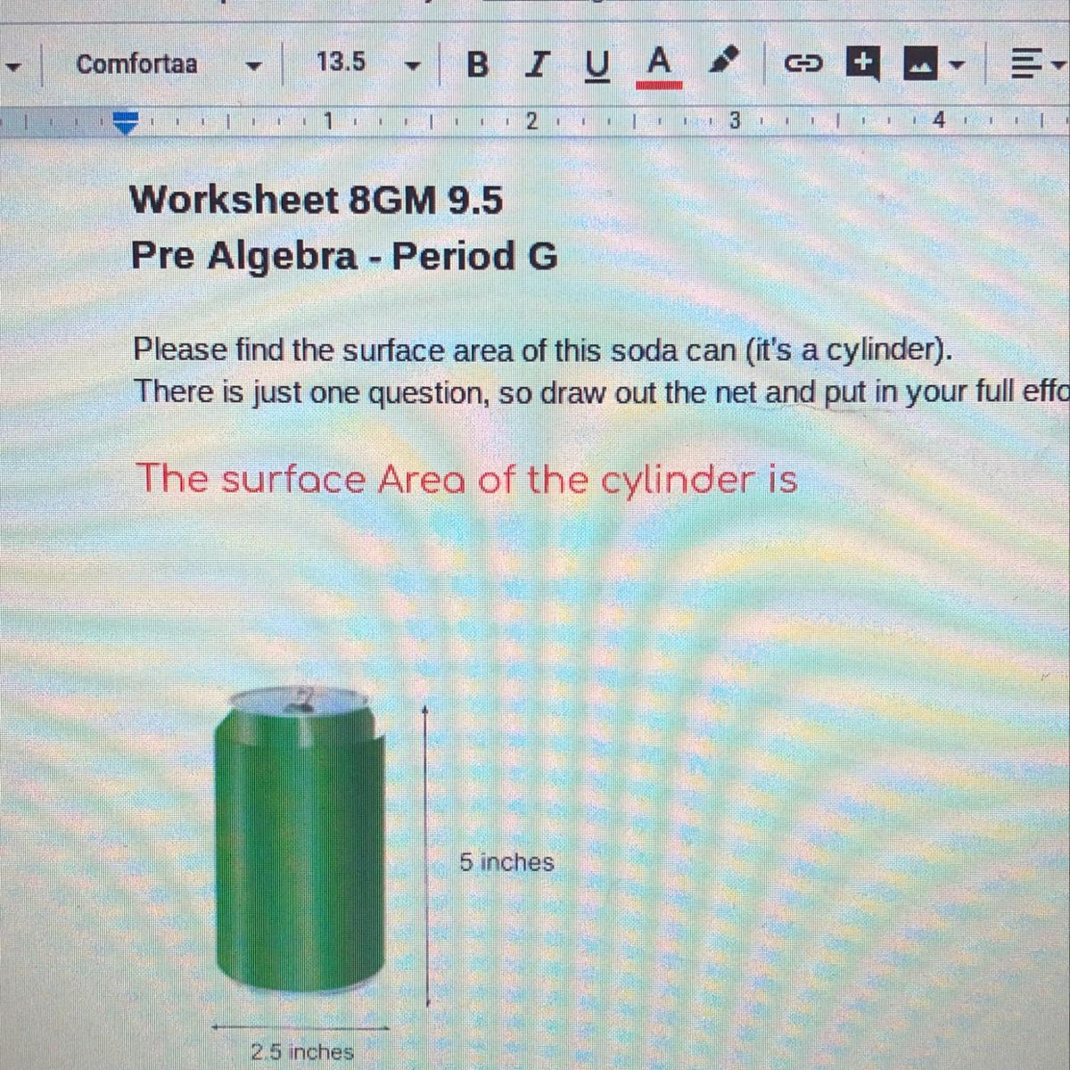Toggle bold formatting

click(478, 64)
